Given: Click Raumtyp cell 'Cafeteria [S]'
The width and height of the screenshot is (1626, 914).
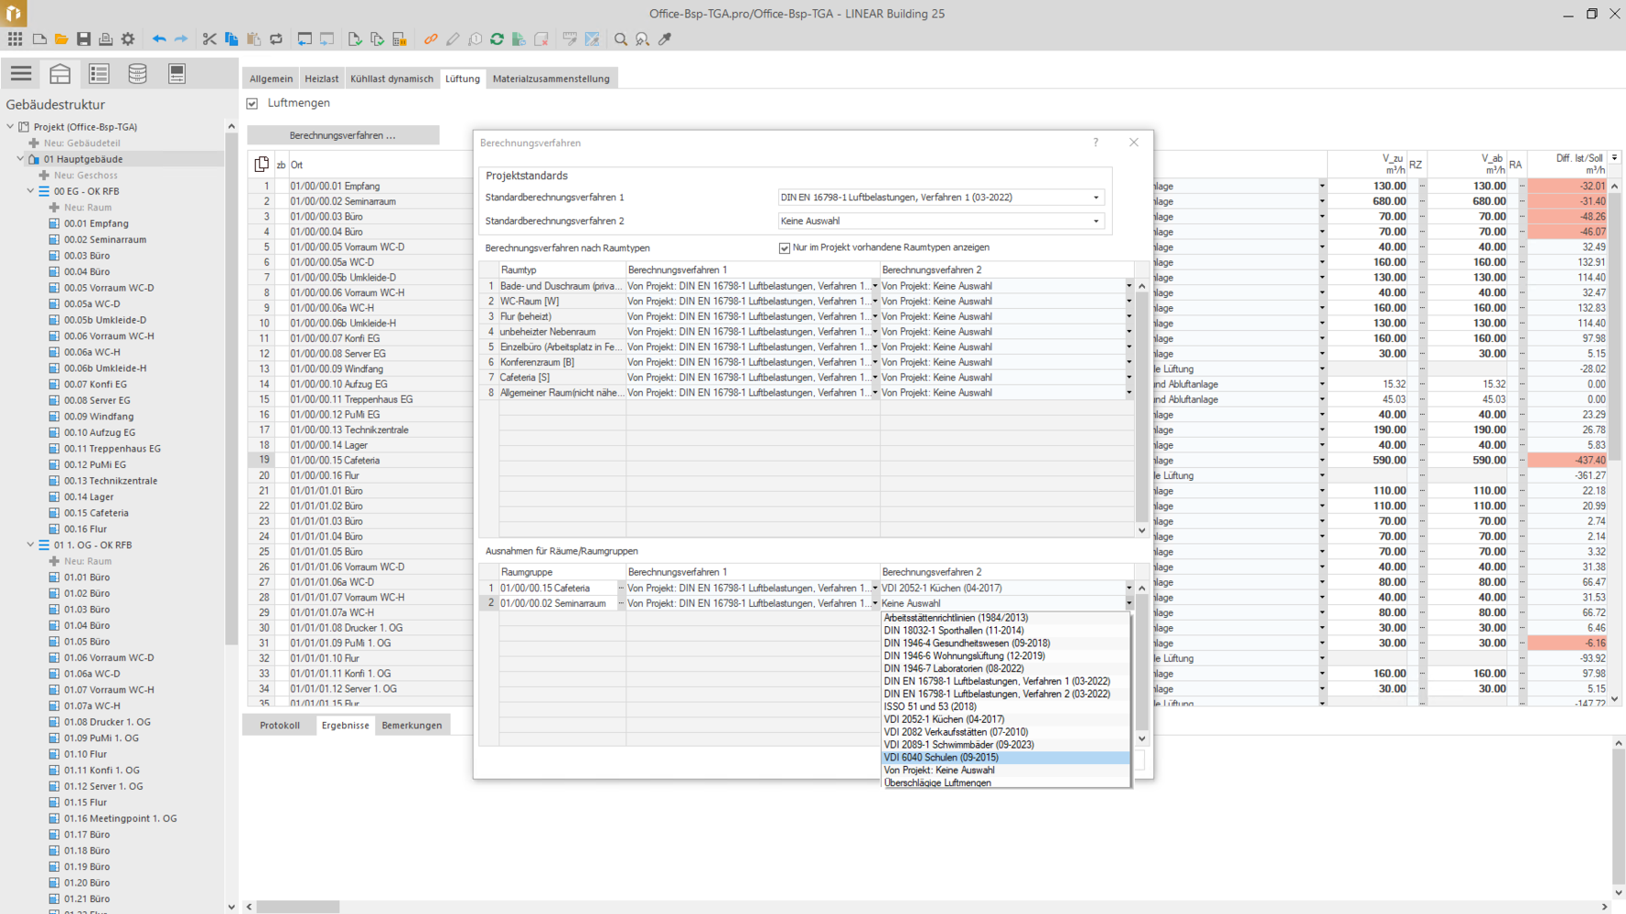Looking at the screenshot, I should pos(562,377).
